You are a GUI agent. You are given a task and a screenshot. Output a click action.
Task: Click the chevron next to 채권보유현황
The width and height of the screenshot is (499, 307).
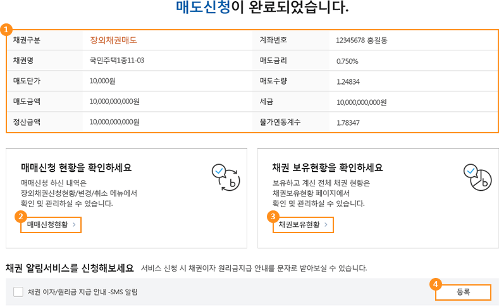click(326, 225)
